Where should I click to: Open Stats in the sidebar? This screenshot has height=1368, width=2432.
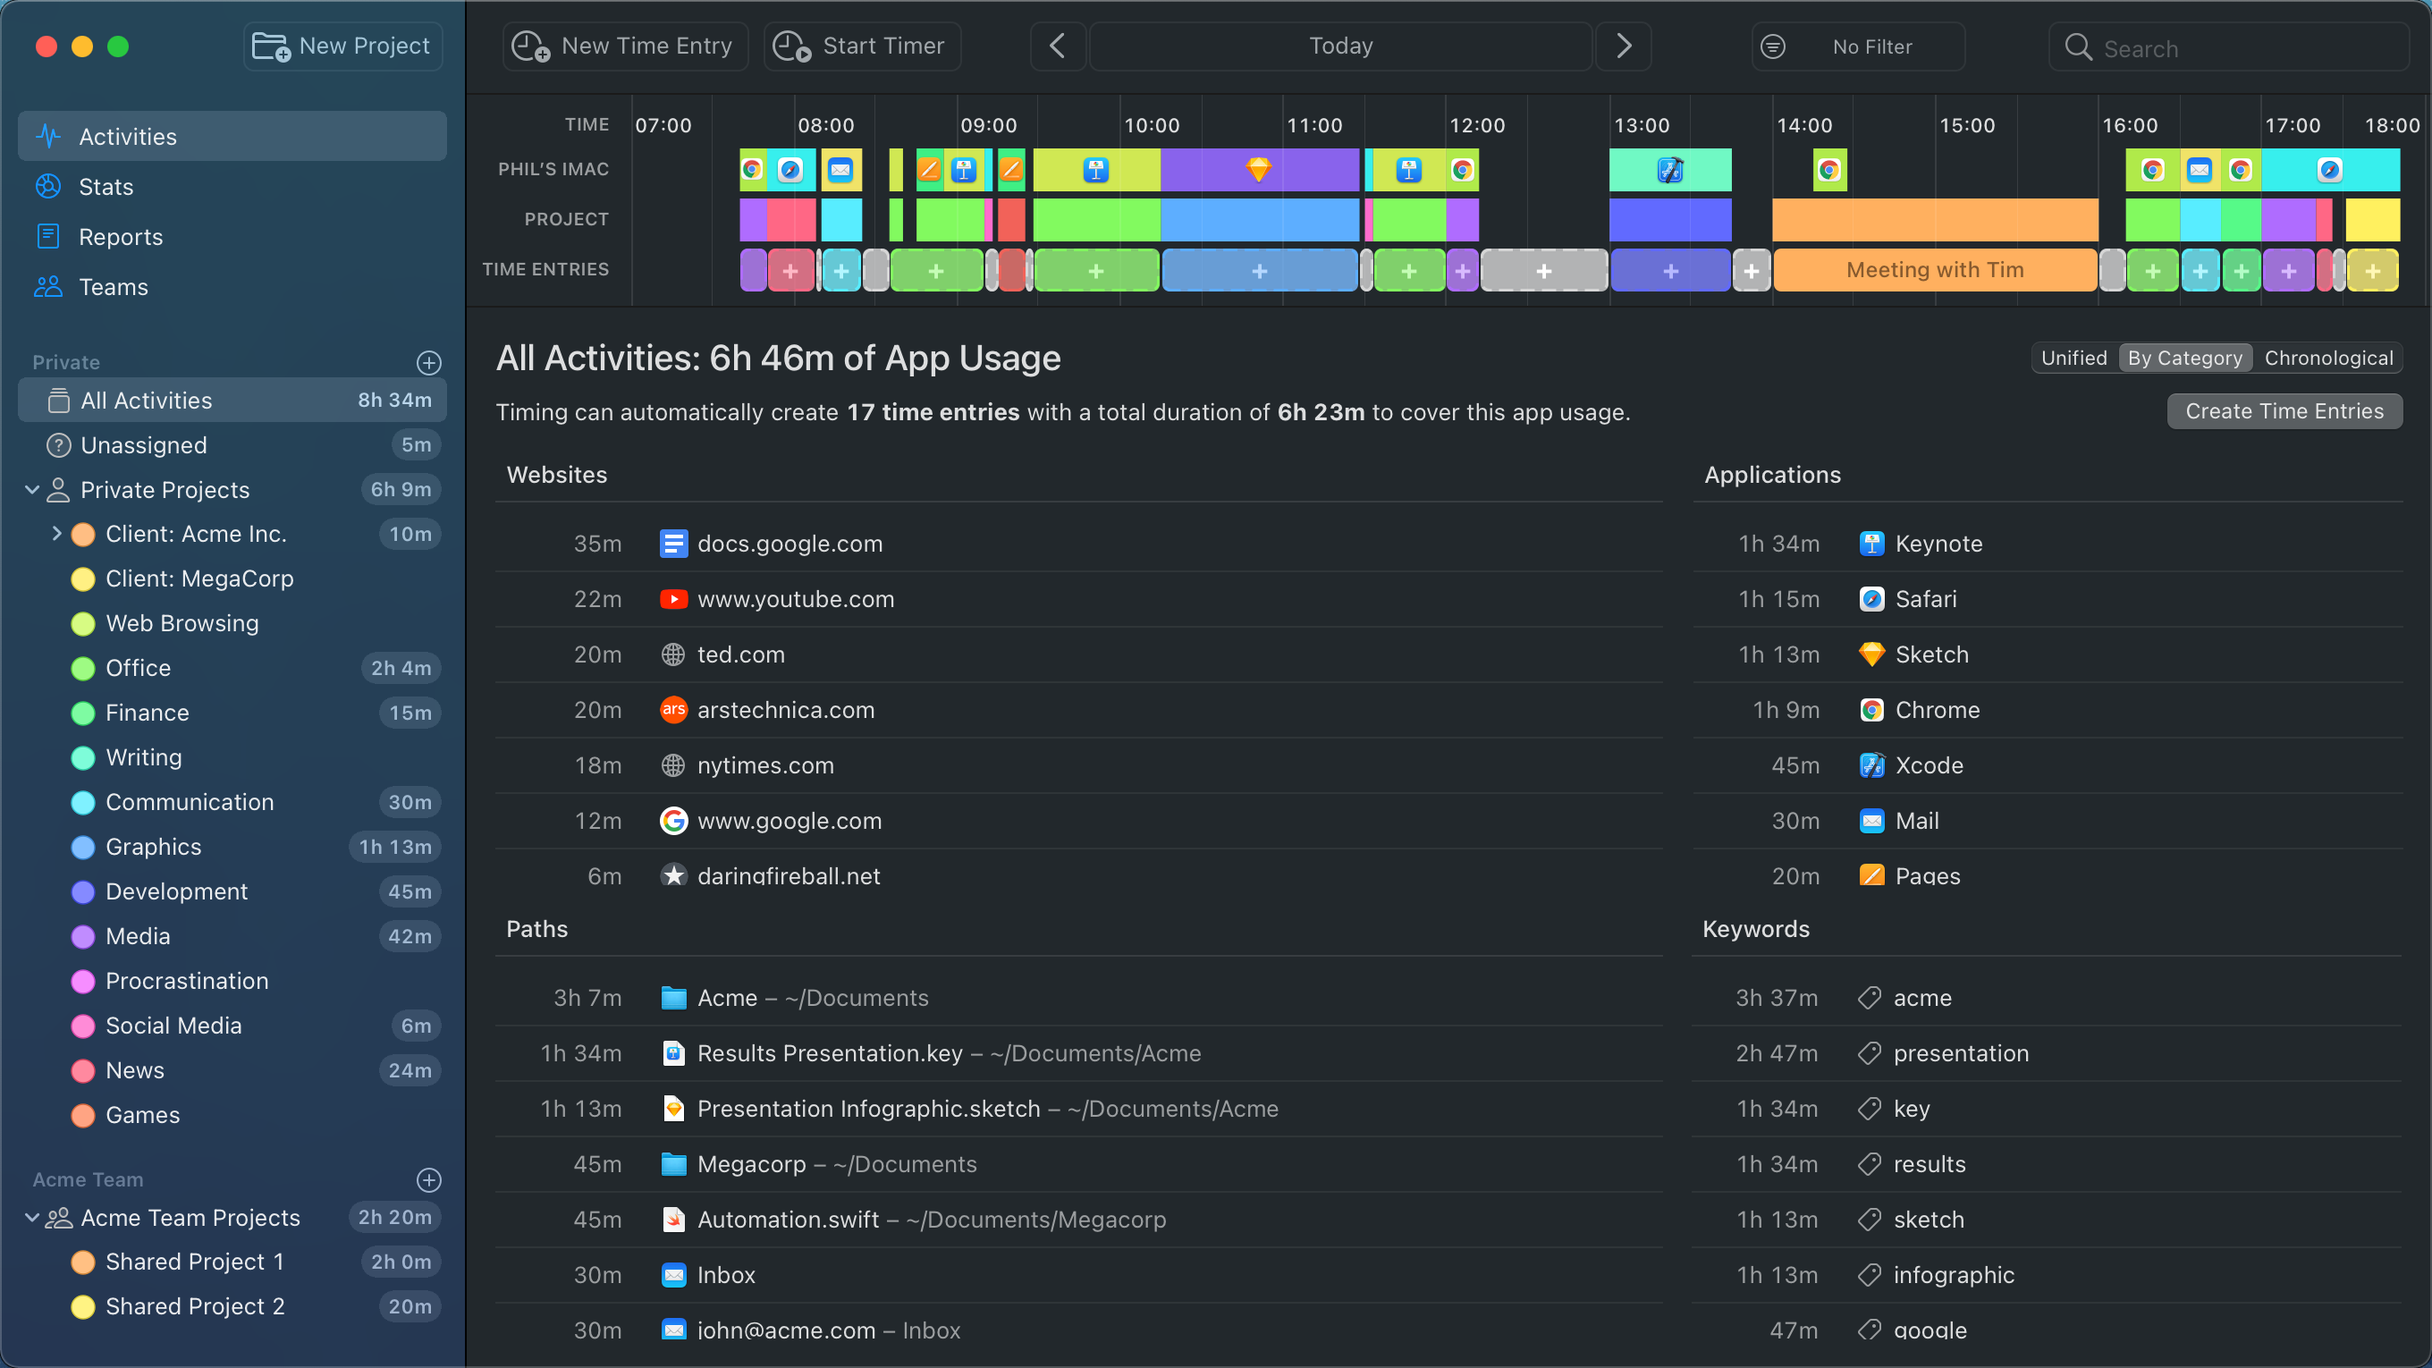(x=106, y=187)
